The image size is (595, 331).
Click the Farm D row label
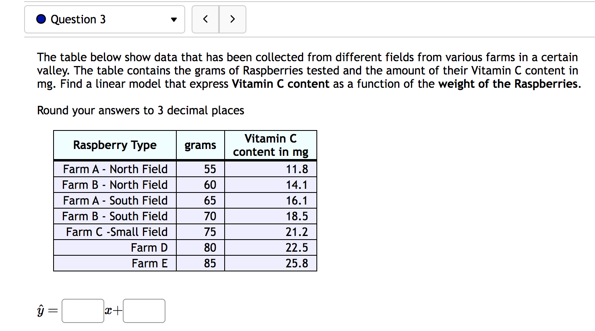click(149, 248)
